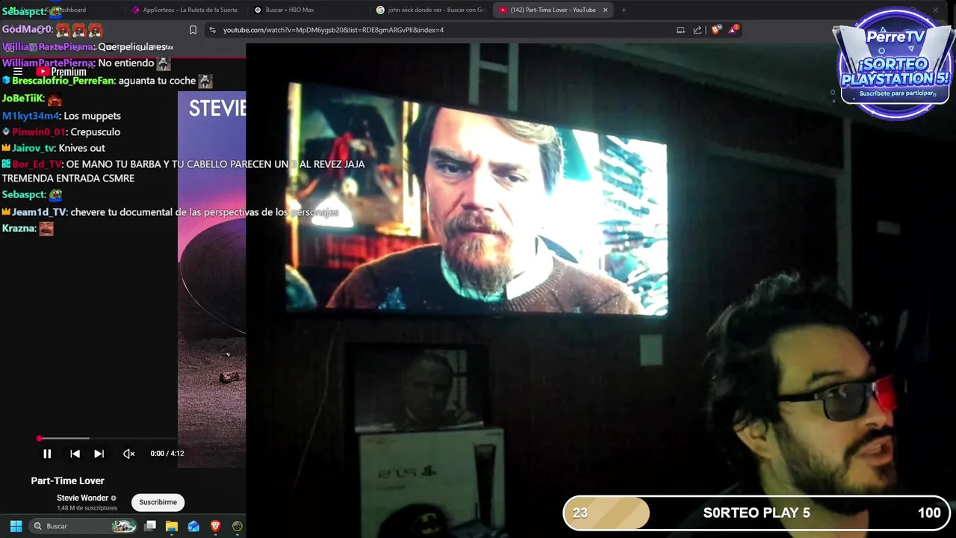This screenshot has width=956, height=538.
Task: Skip to next video in playlist
Action: click(99, 454)
